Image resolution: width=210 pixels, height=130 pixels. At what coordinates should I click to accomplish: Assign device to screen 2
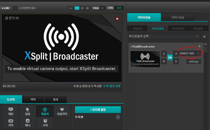(164, 54)
